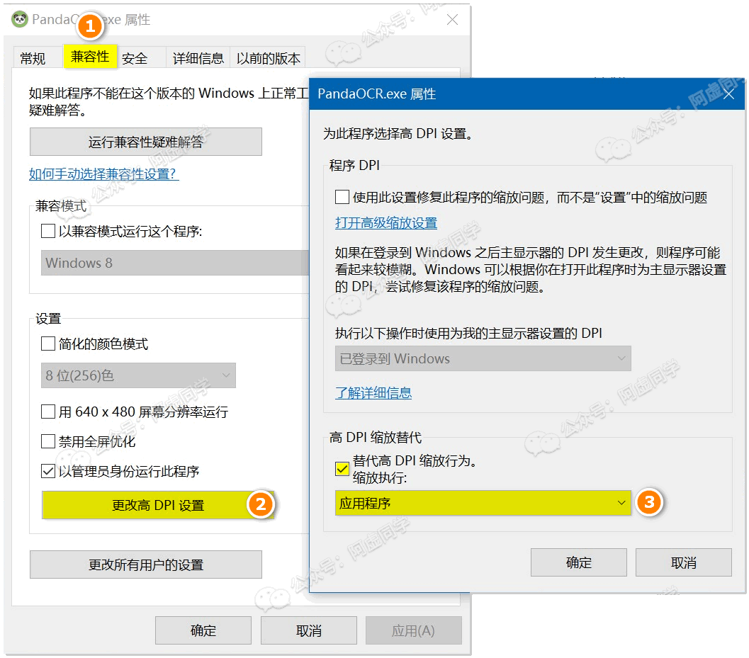
Task: Close the high DPI settings dialog
Action: click(728, 94)
